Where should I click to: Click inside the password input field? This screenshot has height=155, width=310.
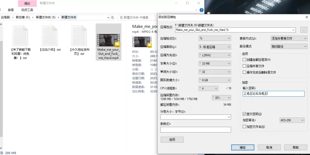coord(274,94)
